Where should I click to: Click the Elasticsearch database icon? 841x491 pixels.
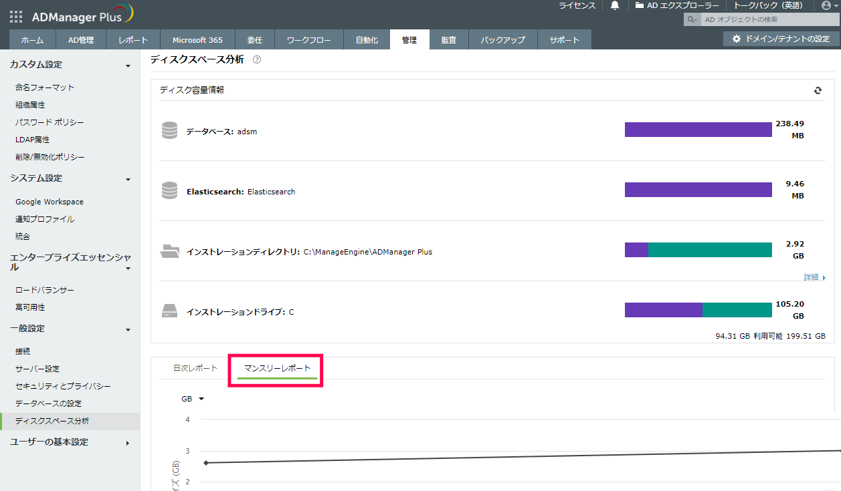click(169, 190)
